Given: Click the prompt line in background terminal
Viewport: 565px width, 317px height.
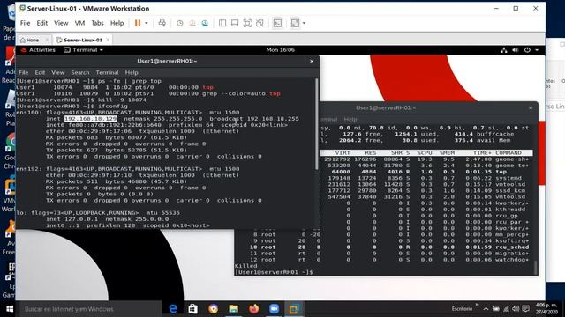Looking at the screenshot, I should click(274, 272).
